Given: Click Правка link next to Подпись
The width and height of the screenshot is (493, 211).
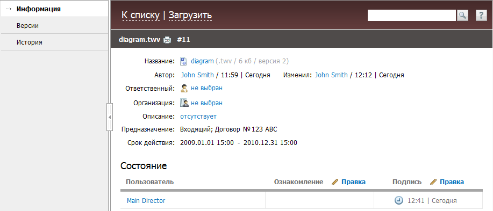Looking at the screenshot, I should (452, 182).
